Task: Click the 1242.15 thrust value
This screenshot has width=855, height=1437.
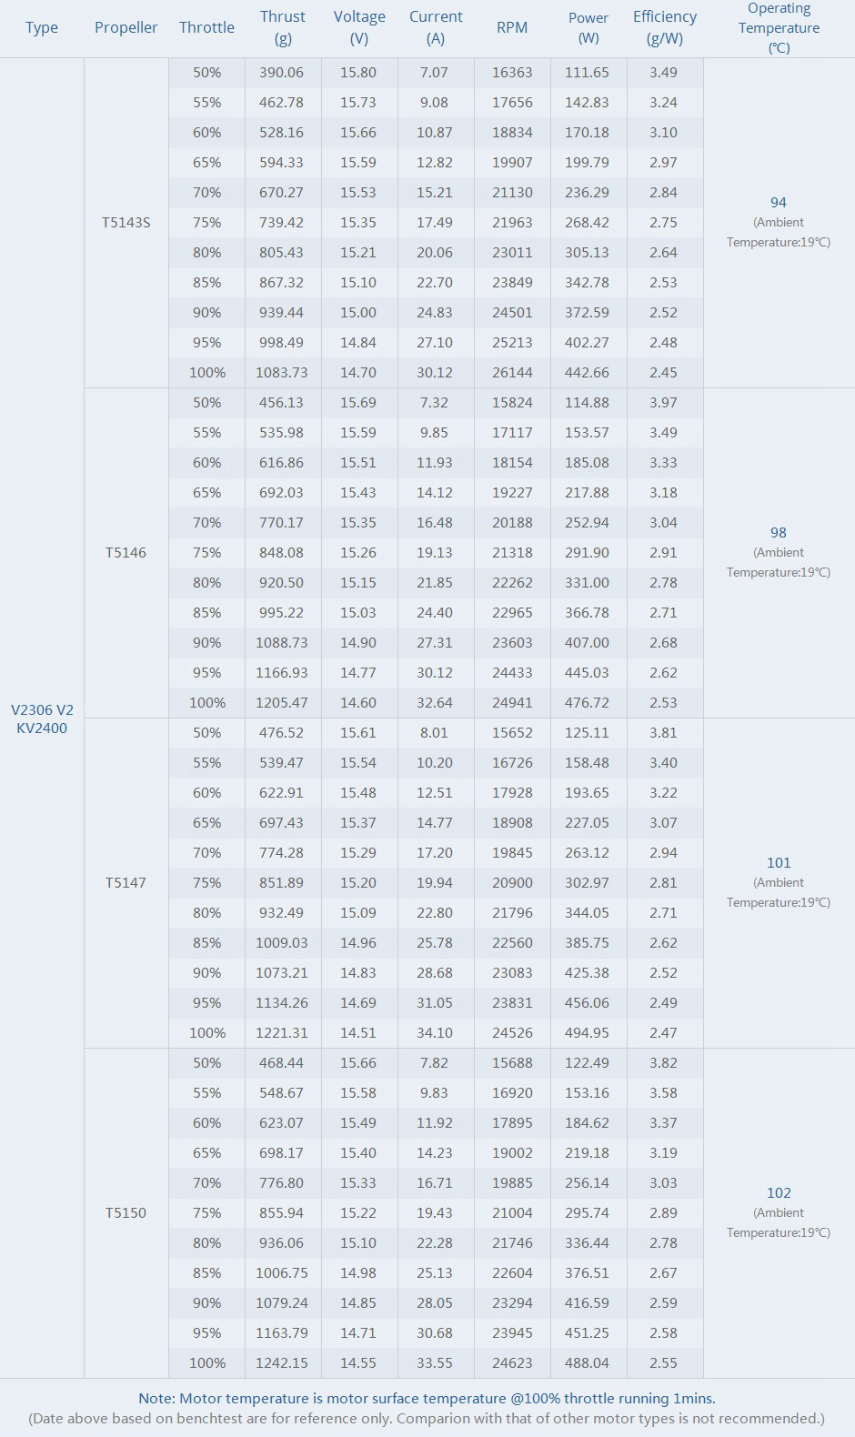Action: coord(282,1363)
